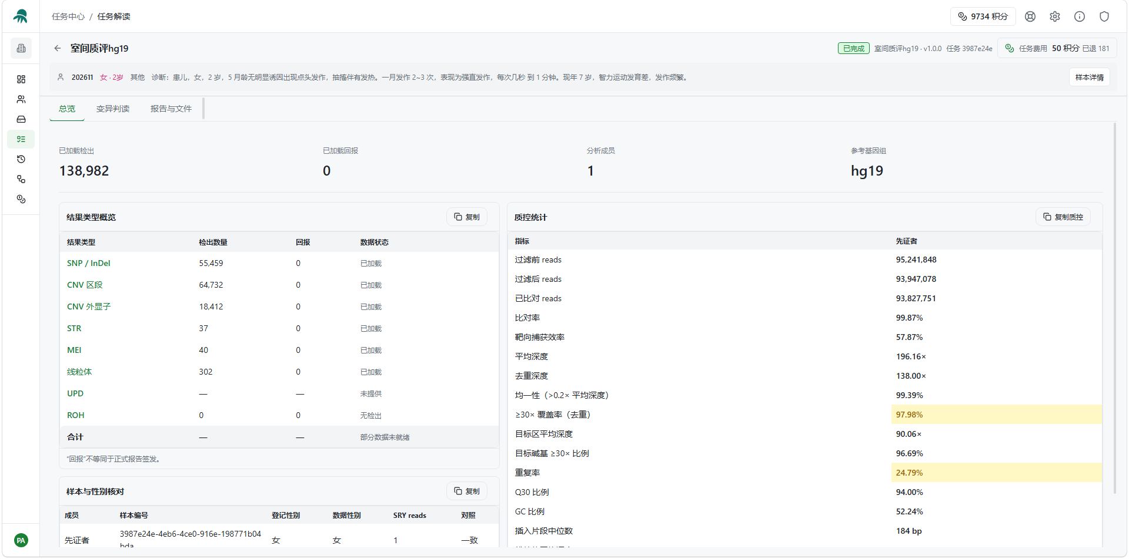Open the workflow nodes sidebar icon
Screen dimensions: 1129x559
pos(21,179)
